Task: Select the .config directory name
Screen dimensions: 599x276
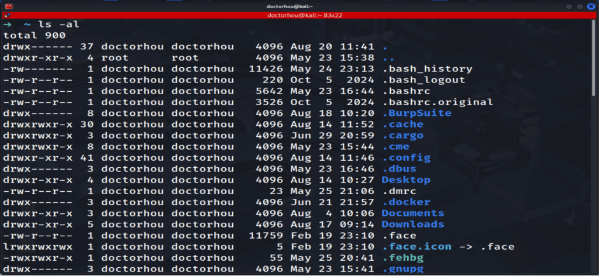Action: (x=407, y=158)
